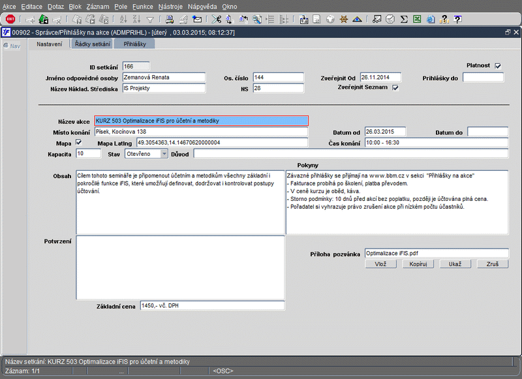Click the disk save-to-file toolbar icon
Screen dimensions: 522x379
[316, 20]
